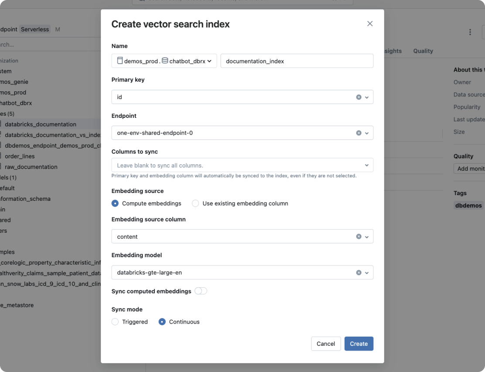Cancel the index creation
Screen dimensions: 485x372
[326, 344]
